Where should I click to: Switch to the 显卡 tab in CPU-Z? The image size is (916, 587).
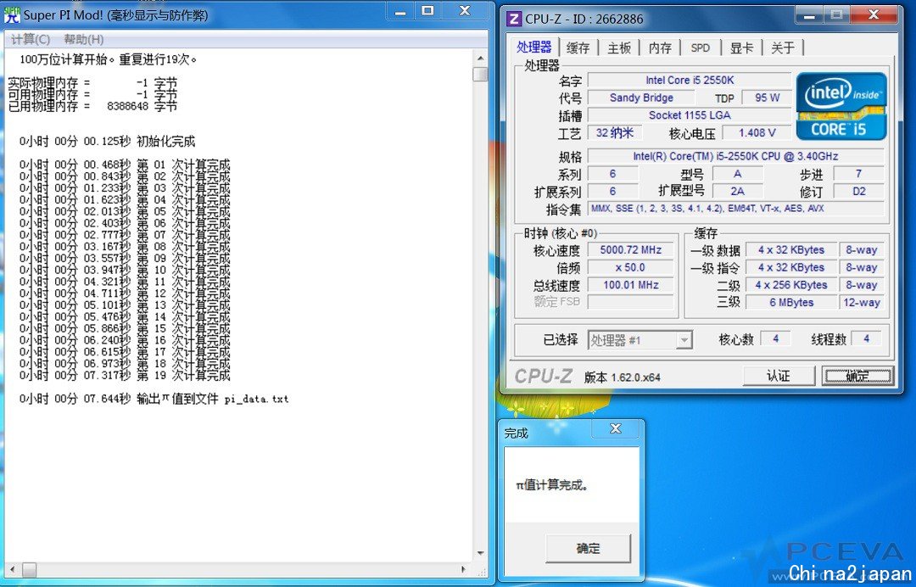[x=741, y=48]
